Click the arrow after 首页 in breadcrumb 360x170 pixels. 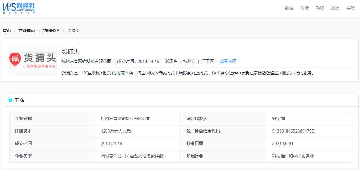(15, 31)
